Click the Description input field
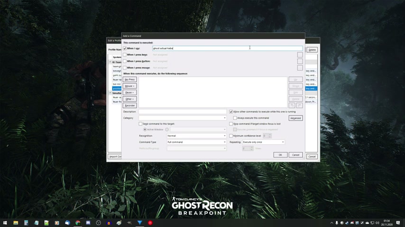 click(x=183, y=112)
